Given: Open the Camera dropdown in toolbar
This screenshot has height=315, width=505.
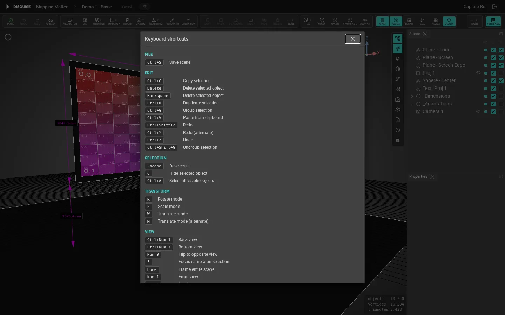Looking at the screenshot, I should click(141, 21).
